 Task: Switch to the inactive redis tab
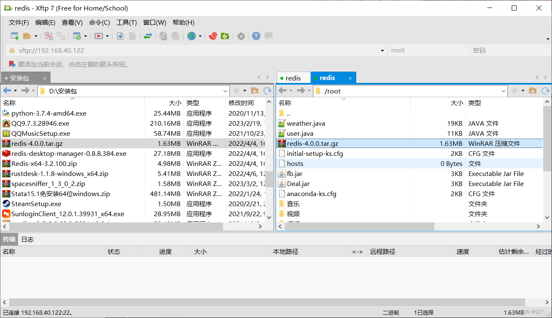pos(293,78)
